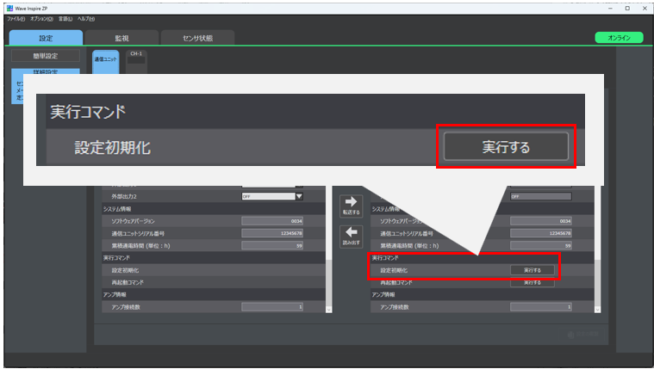
Task: Open the 外部出力2 OFF dropdown arrow
Action: 299,196
